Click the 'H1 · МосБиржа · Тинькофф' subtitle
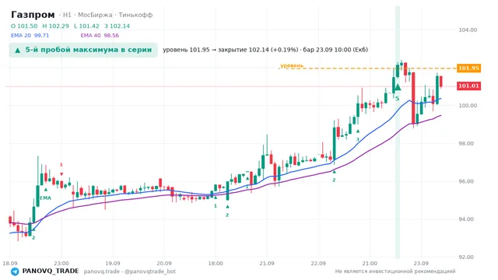 pos(107,15)
